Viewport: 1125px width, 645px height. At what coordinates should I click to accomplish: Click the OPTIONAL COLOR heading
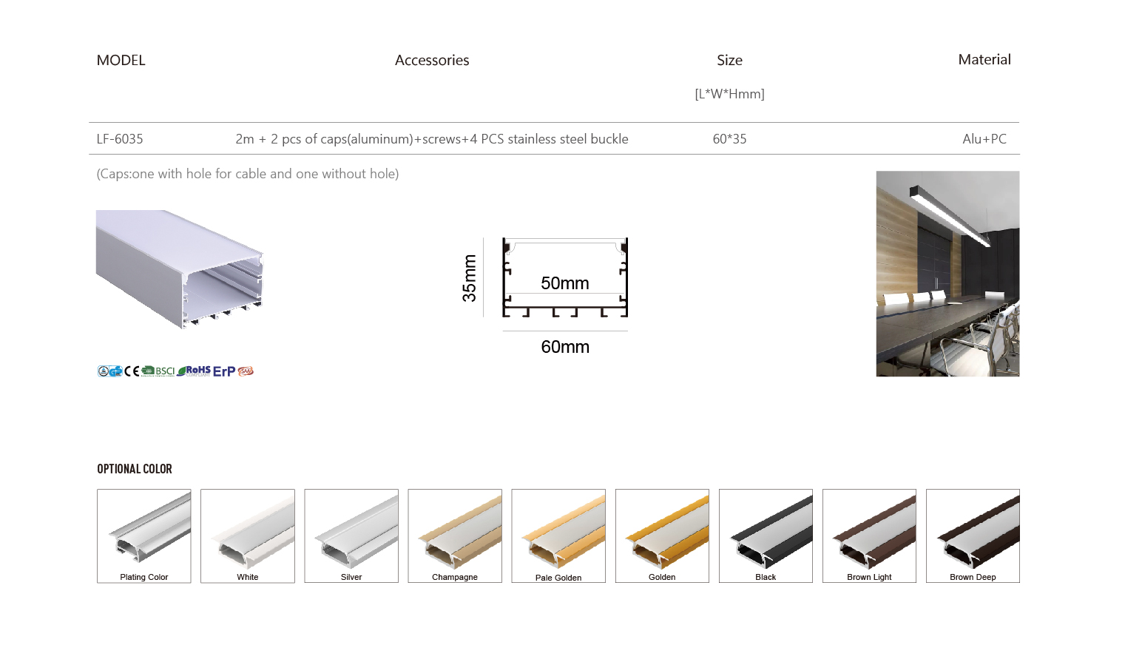click(x=135, y=469)
